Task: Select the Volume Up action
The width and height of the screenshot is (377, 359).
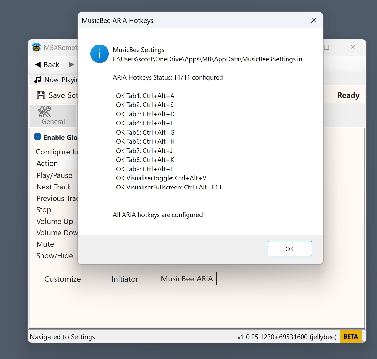Action: [x=55, y=221]
